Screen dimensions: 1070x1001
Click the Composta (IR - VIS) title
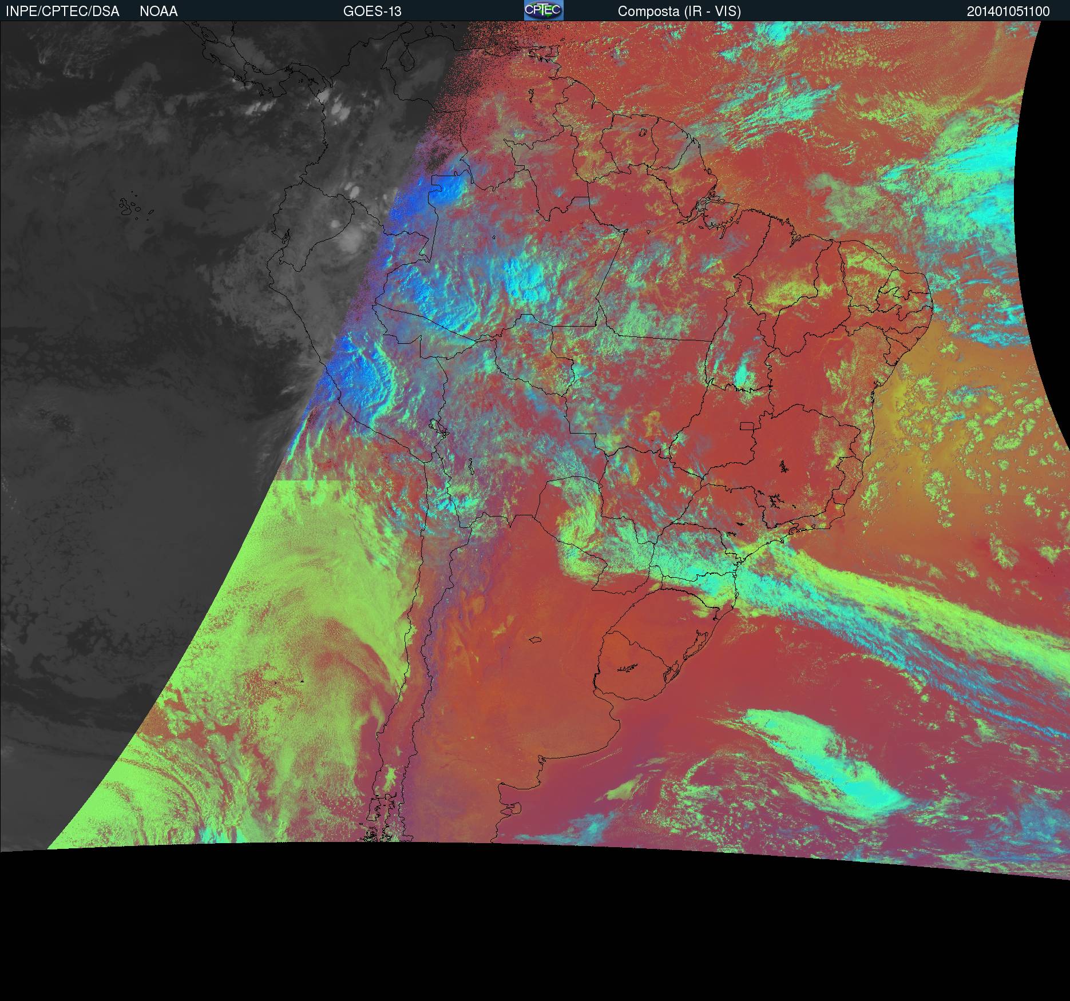(x=679, y=11)
